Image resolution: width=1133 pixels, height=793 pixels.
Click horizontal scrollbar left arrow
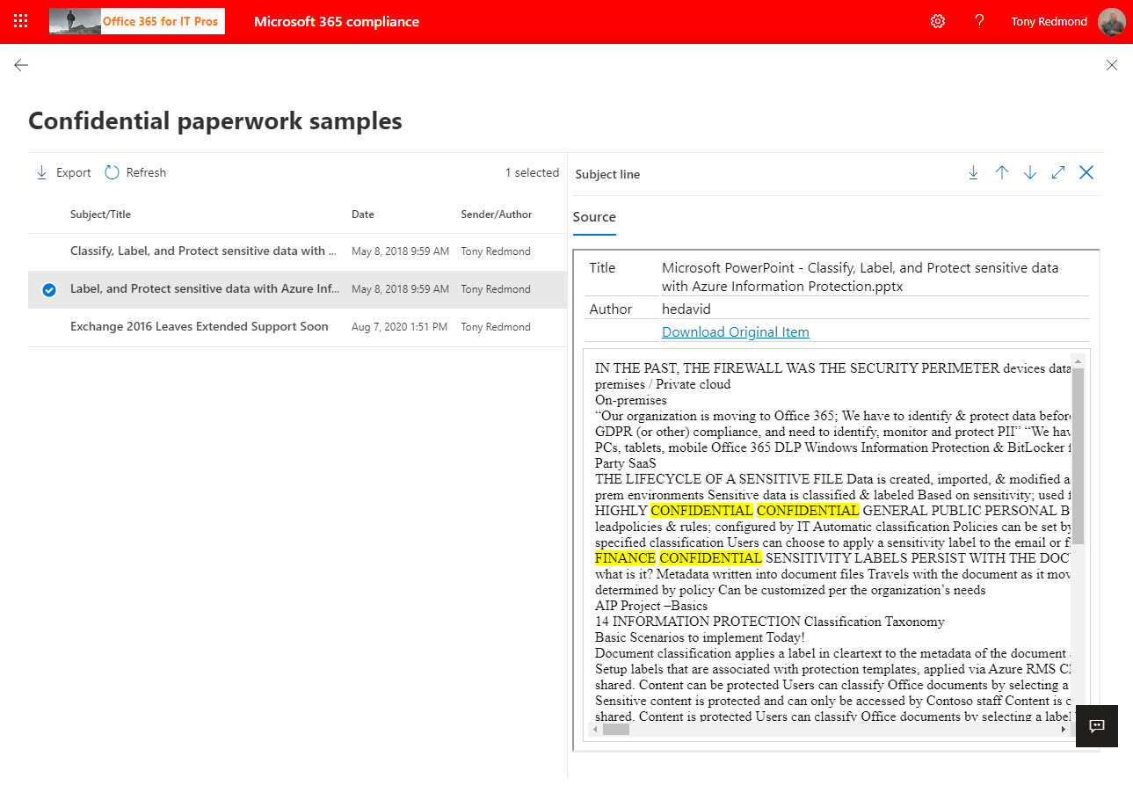(595, 729)
